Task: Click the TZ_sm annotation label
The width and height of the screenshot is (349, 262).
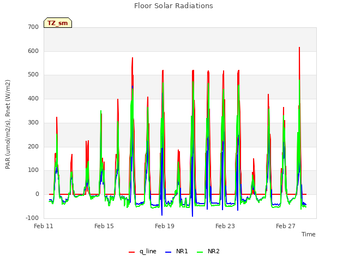Action: 58,23
